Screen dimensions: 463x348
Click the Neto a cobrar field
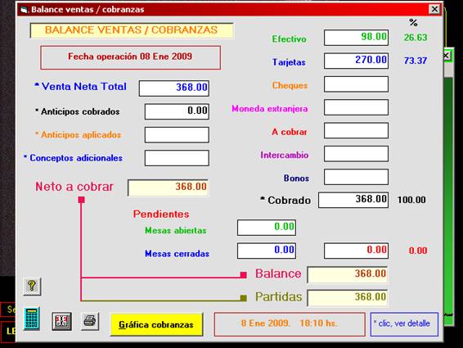(x=168, y=188)
